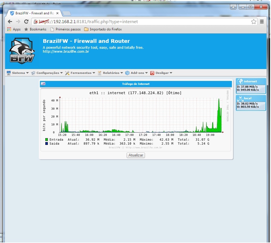Expand the Sistema dropdown arrow
Viewport: 271px width, 243px height.
coord(27,73)
